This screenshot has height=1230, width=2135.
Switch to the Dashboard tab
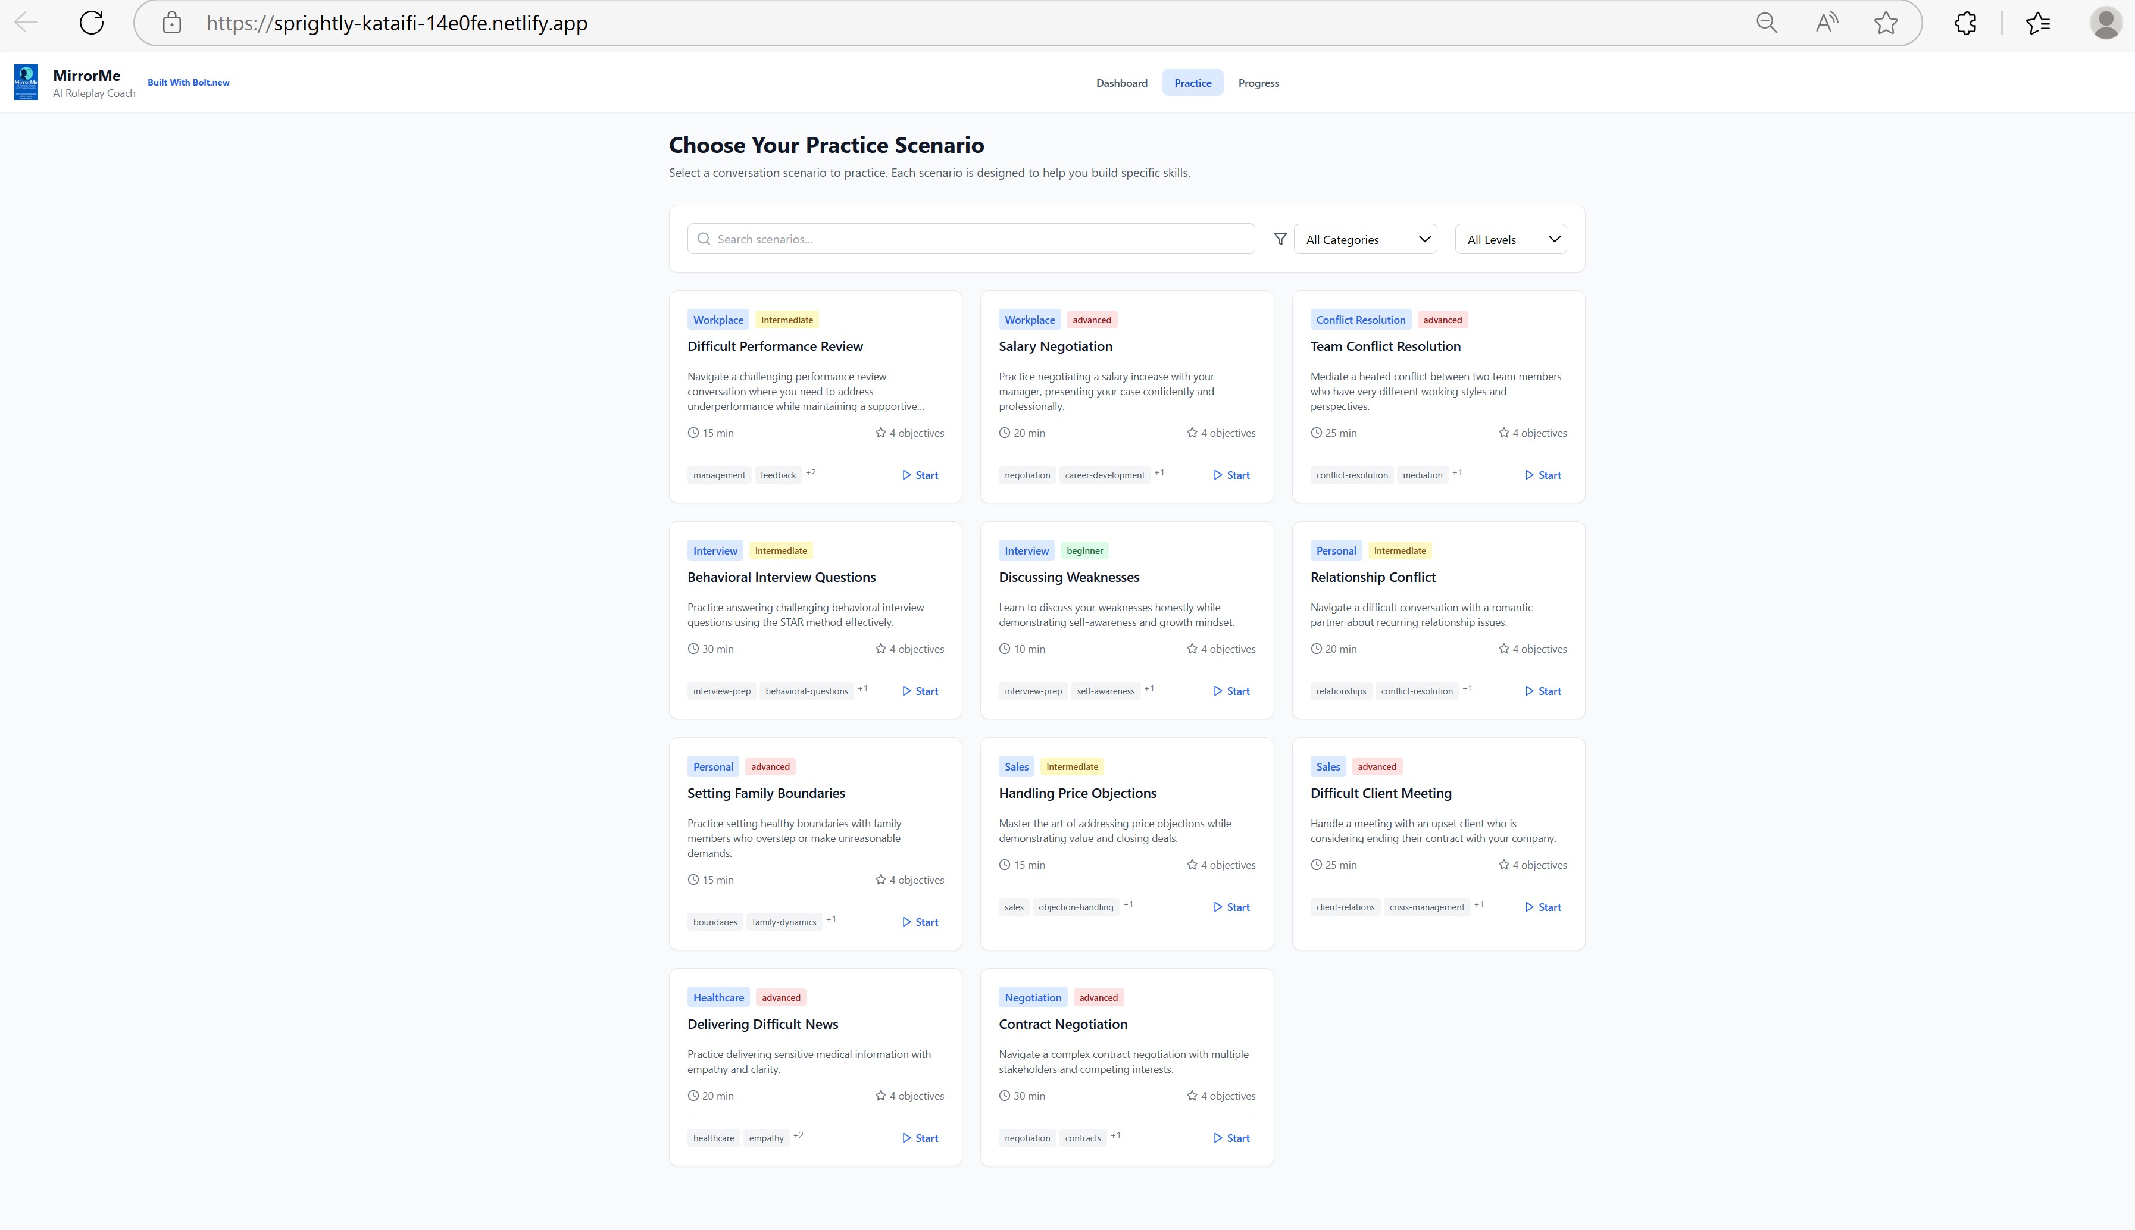pyautogui.click(x=1121, y=83)
